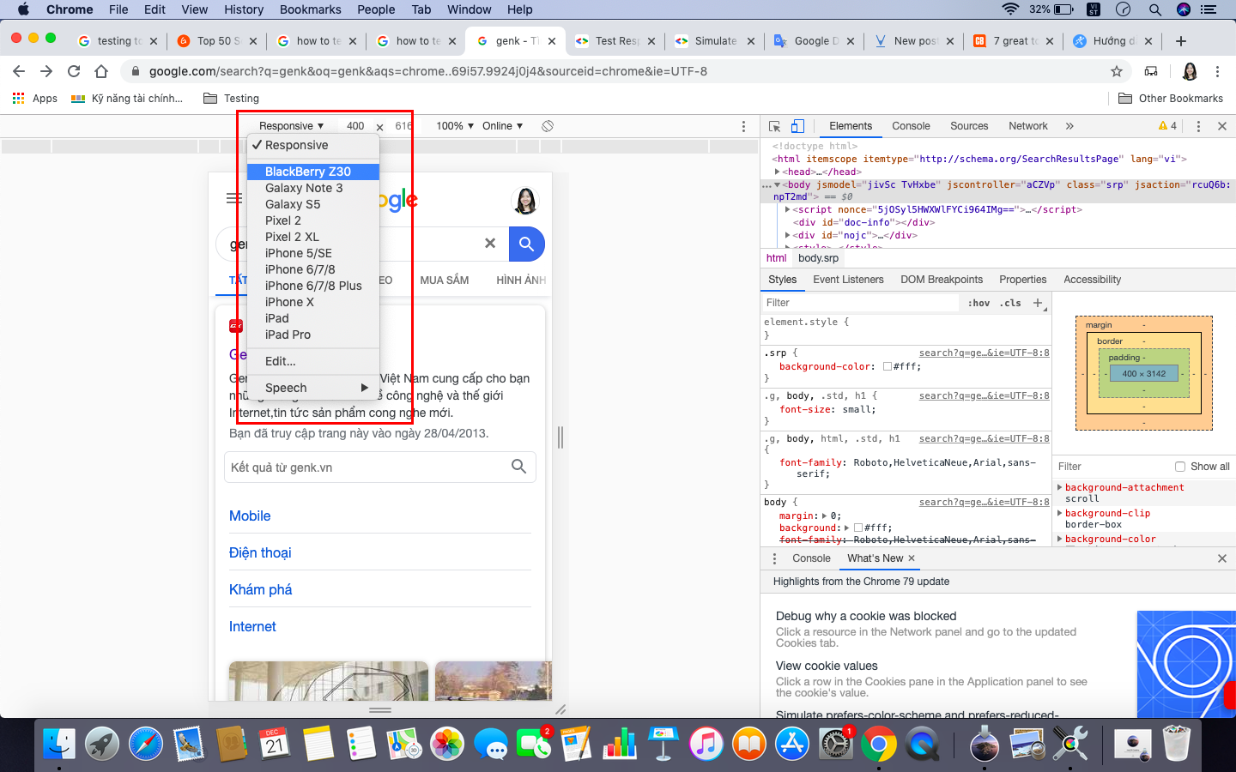The height and width of the screenshot is (772, 1236).
Task: Toggle the device toolbar icon in DevTools
Action: [x=797, y=126]
